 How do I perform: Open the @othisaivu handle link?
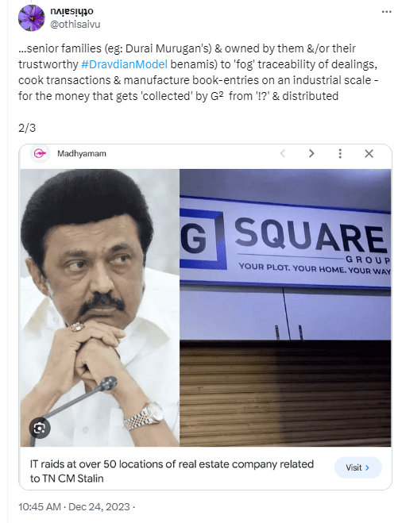tap(75, 25)
